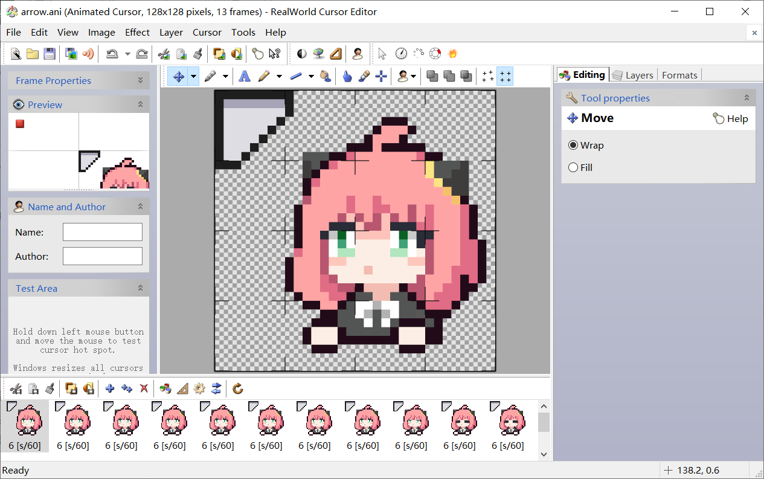Image resolution: width=764 pixels, height=479 pixels.
Task: Click the Test Area header link
Action: click(36, 289)
